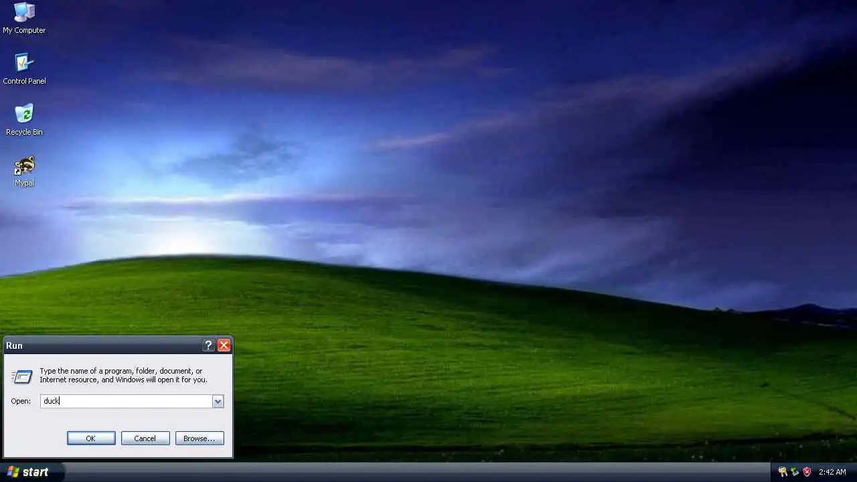
Task: Click into the Open text field
Action: coord(127,401)
